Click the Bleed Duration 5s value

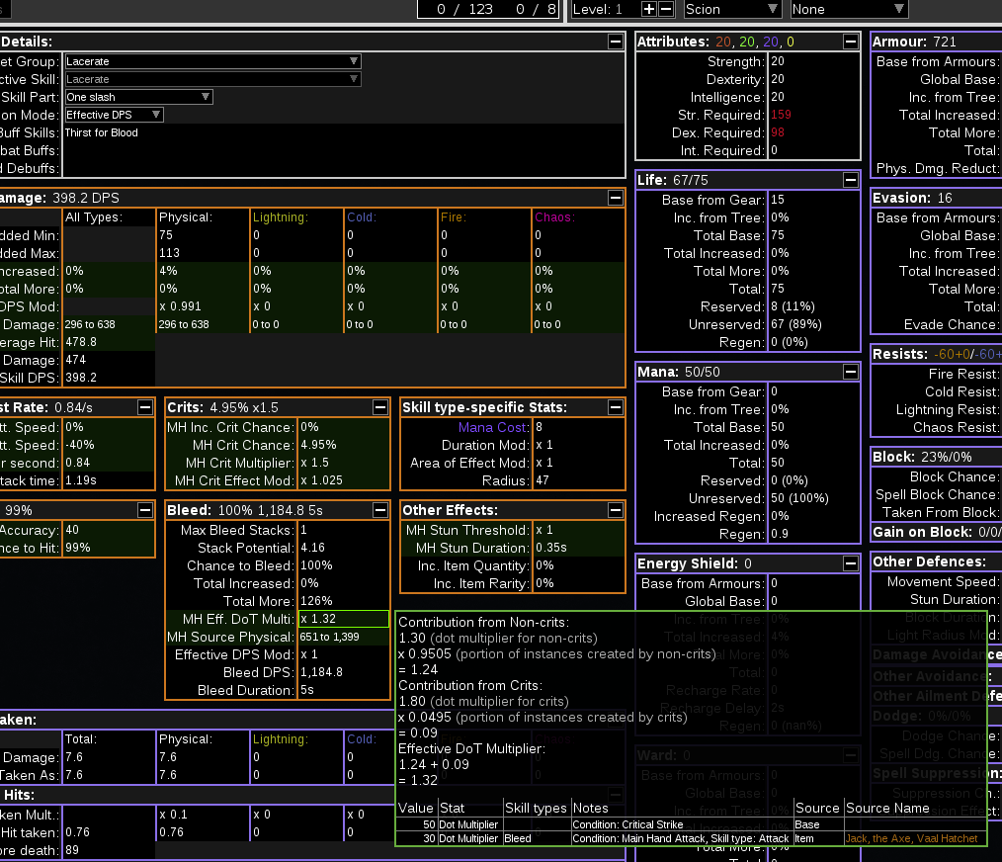[x=306, y=691]
